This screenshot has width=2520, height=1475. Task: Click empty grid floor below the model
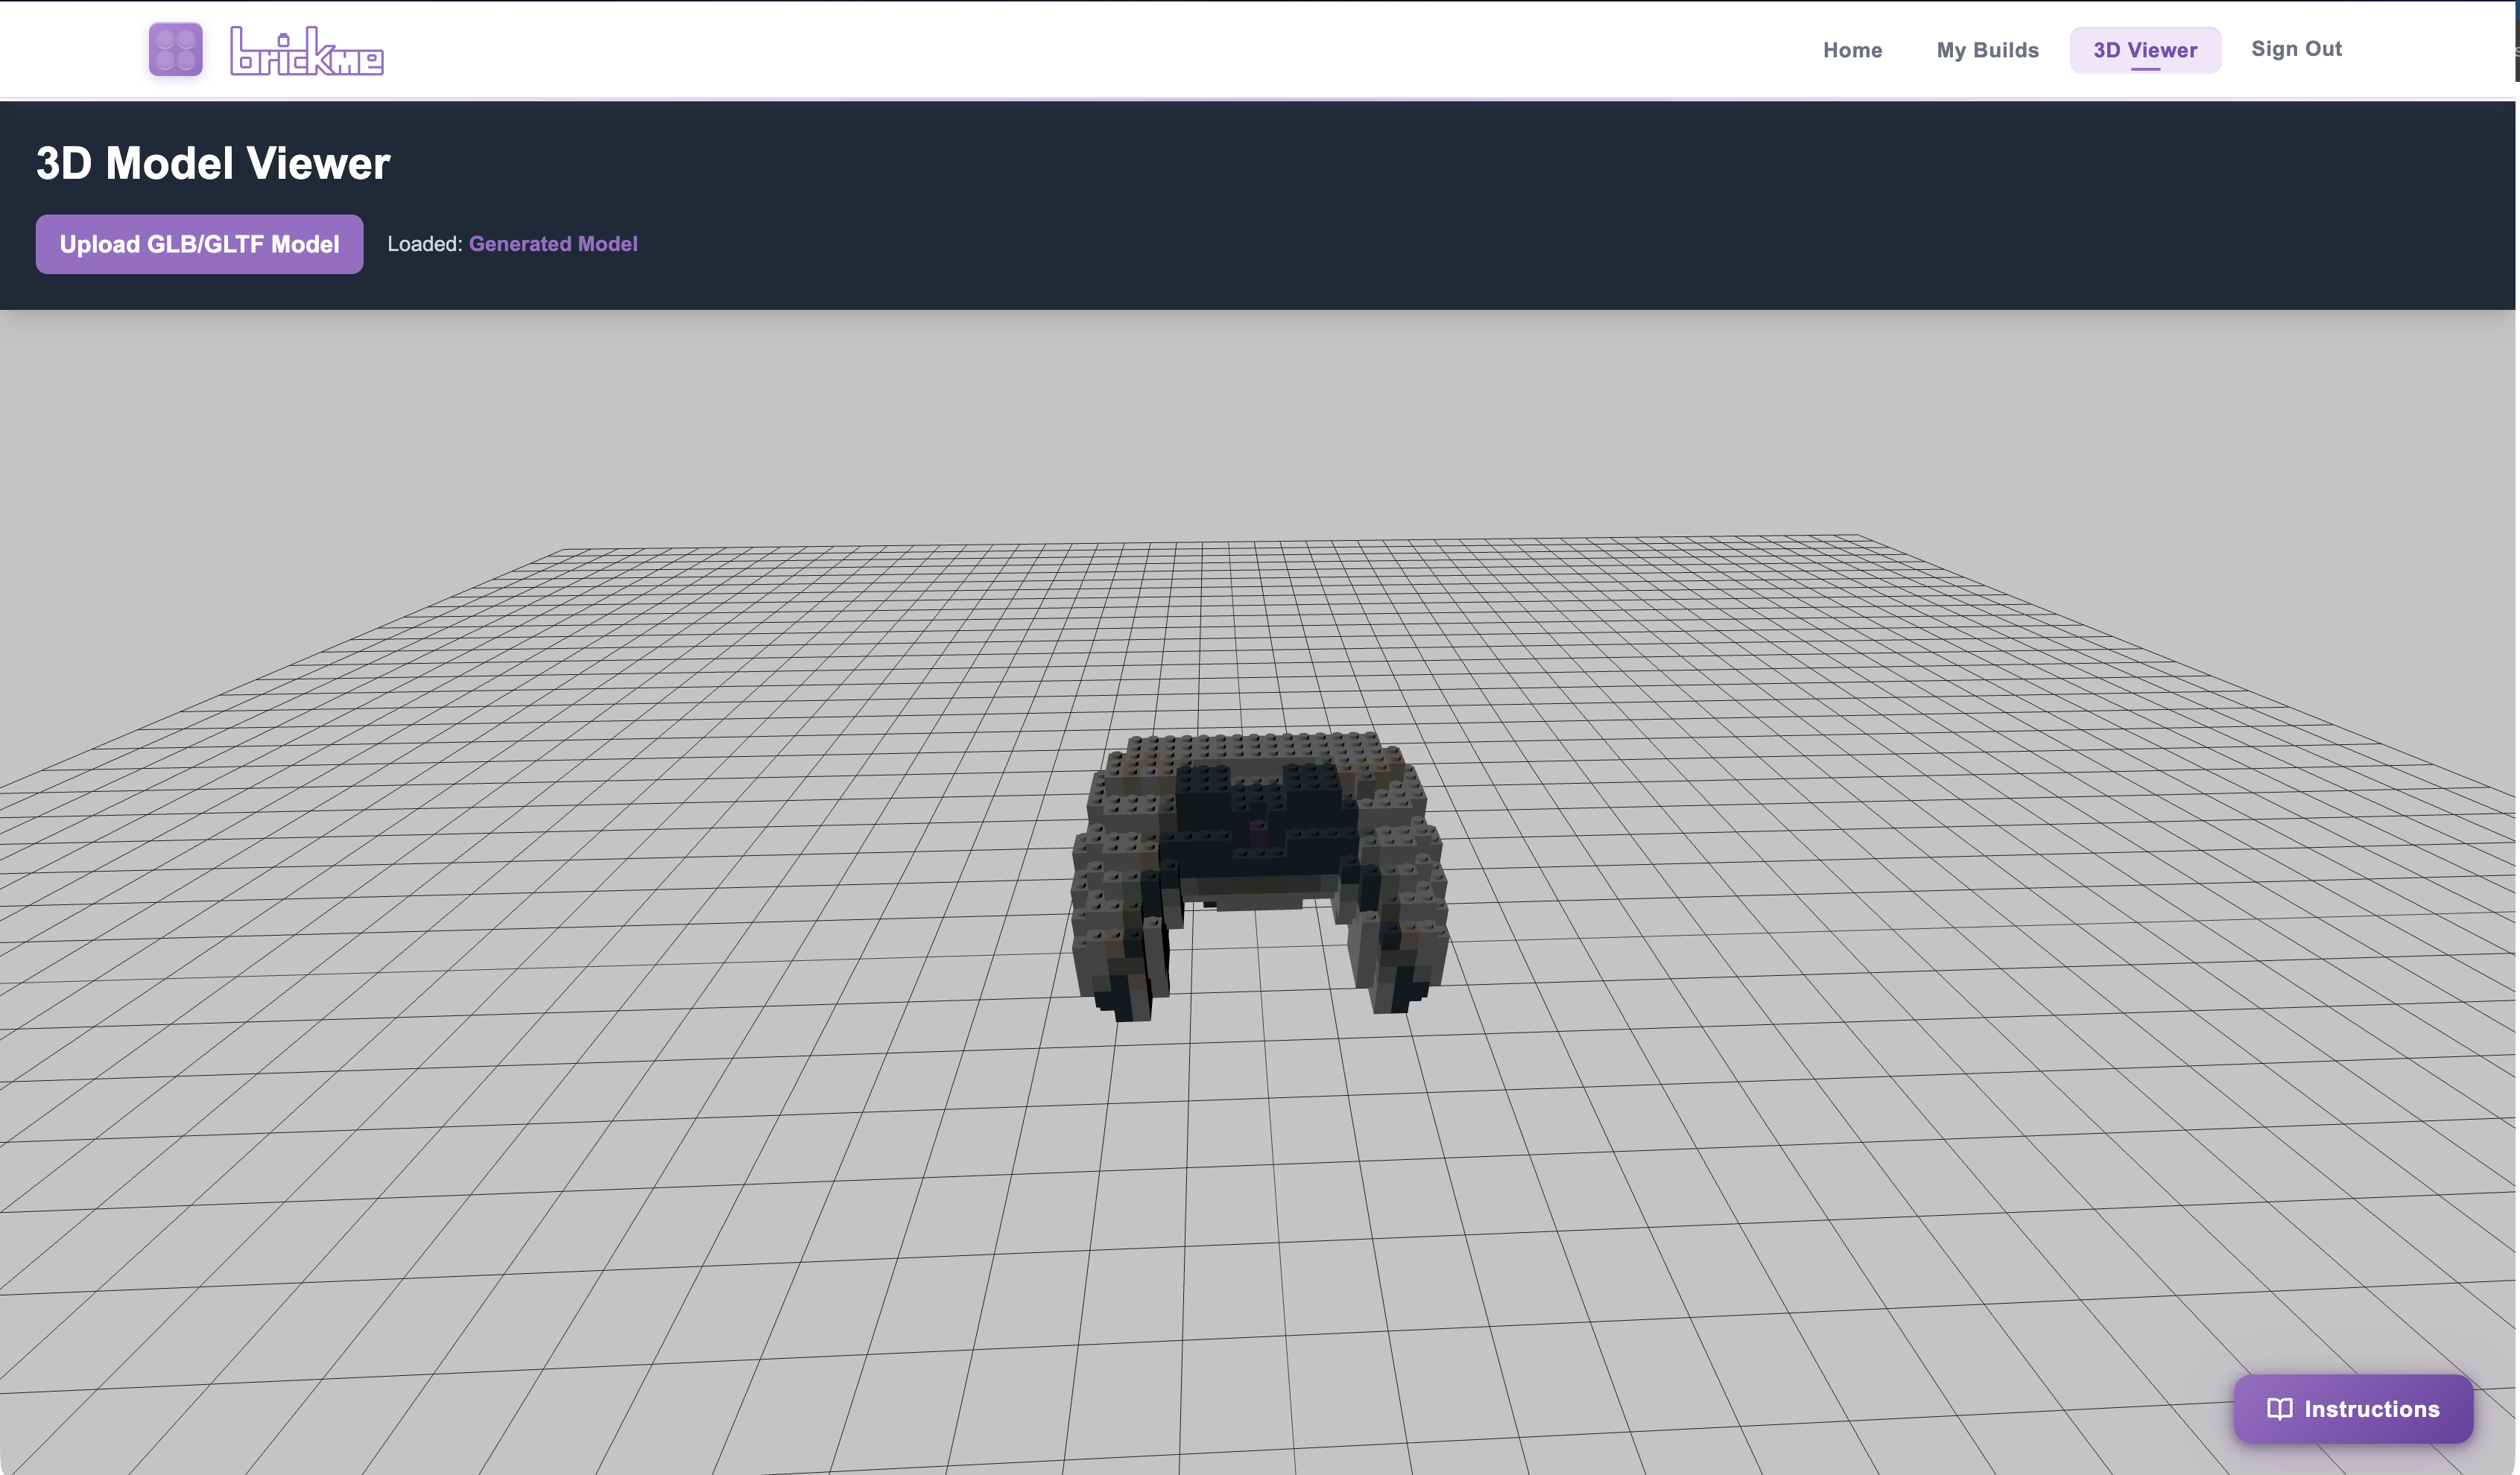click(x=1260, y=1200)
